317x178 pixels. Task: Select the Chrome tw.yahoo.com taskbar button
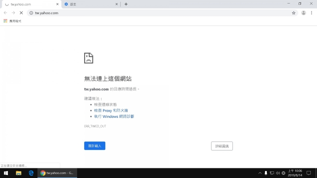(x=57, y=173)
